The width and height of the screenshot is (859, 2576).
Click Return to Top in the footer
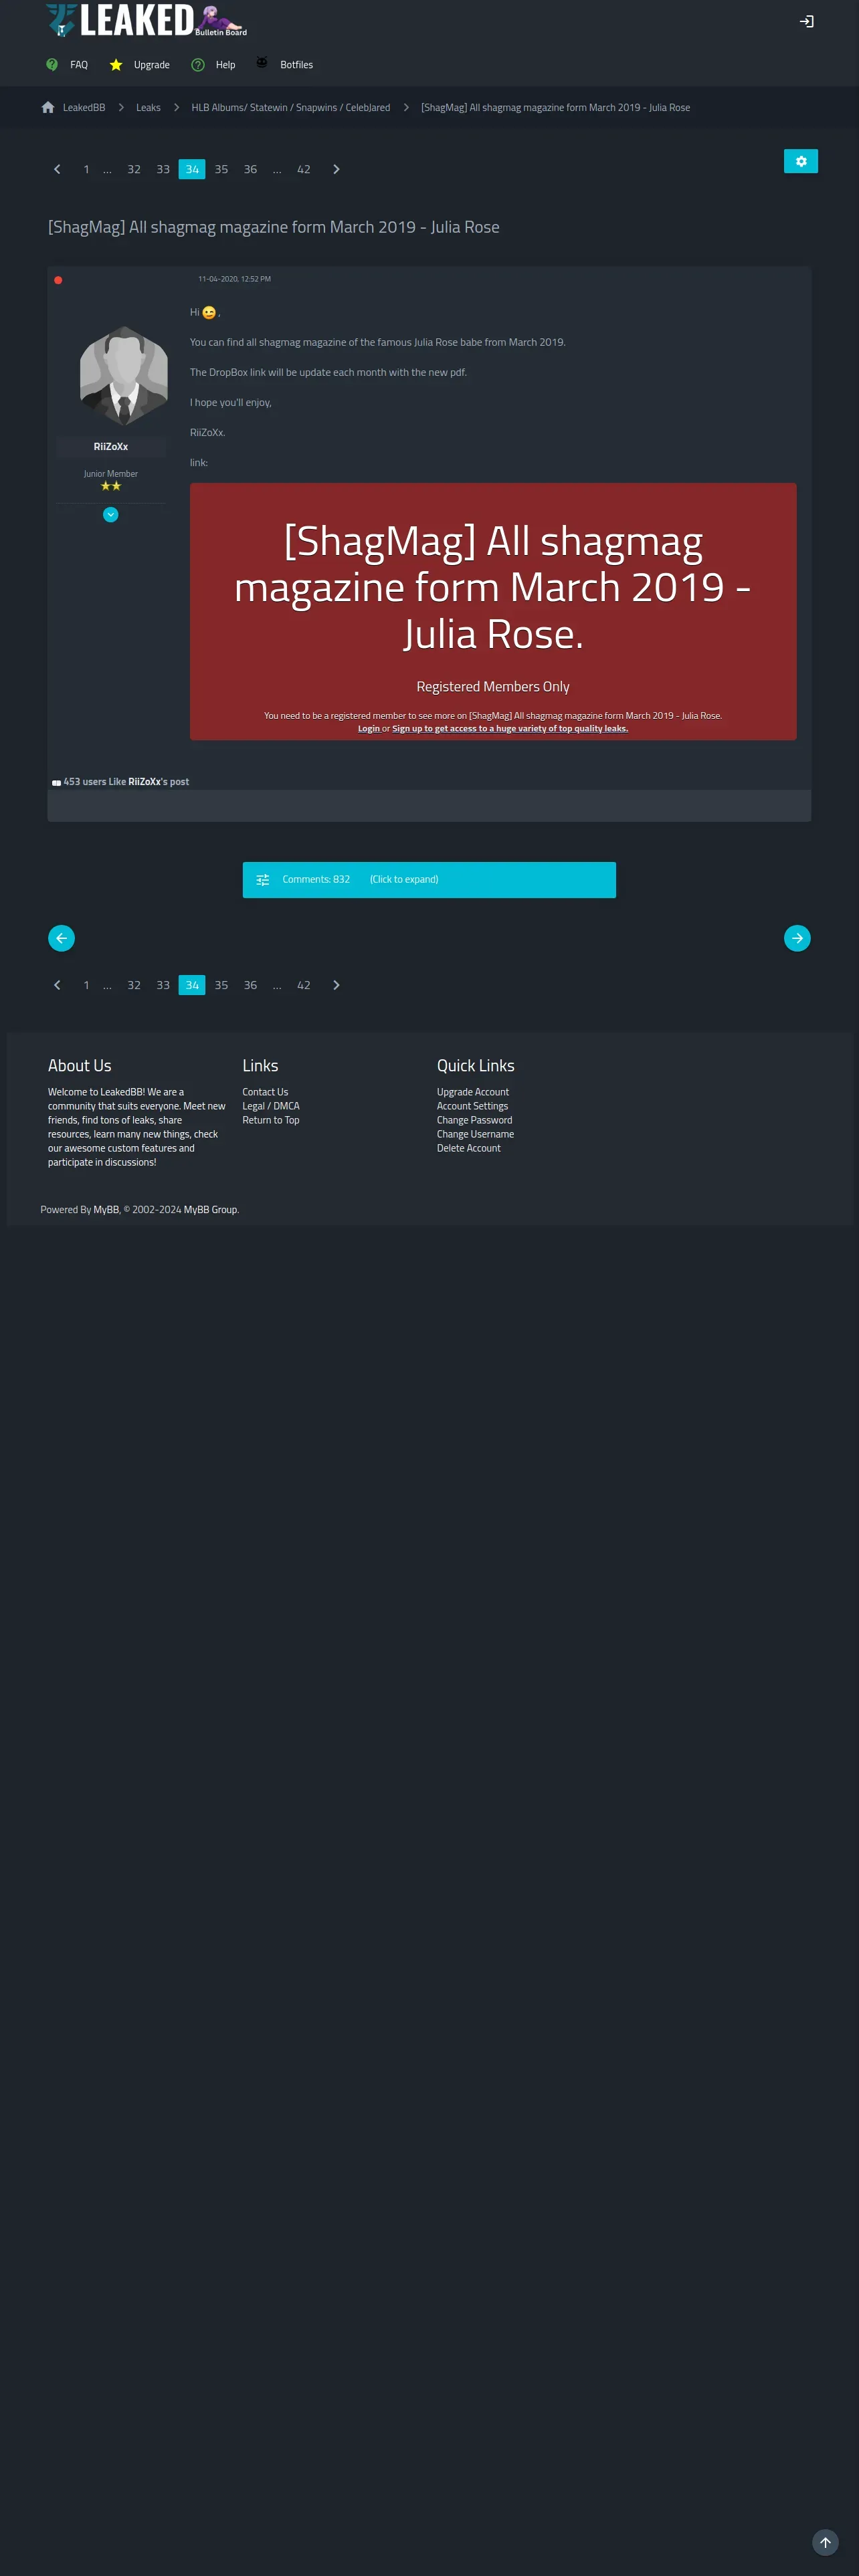(x=271, y=1120)
